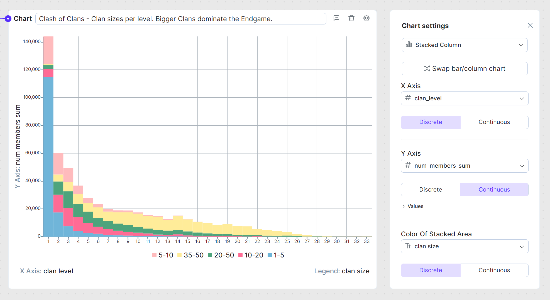Set Y Axis to Discrete
Image resolution: width=550 pixels, height=300 pixels.
click(x=431, y=190)
